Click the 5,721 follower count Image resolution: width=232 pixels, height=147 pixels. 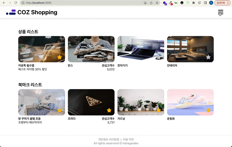click(111, 122)
